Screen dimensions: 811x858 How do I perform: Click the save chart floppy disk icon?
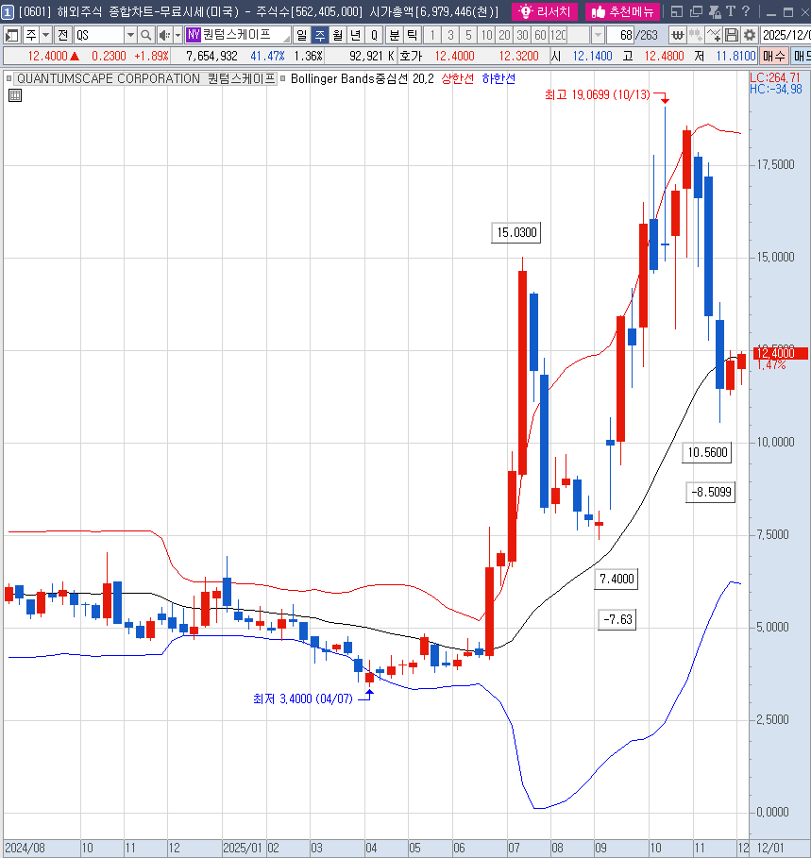[x=732, y=35]
